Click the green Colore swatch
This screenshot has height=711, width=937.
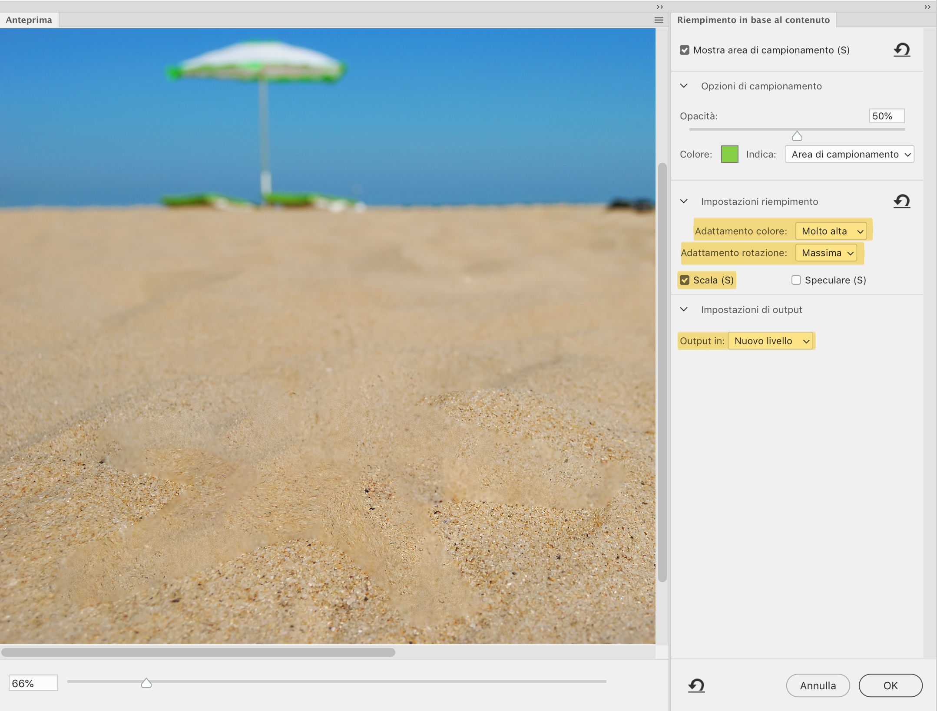(x=729, y=154)
